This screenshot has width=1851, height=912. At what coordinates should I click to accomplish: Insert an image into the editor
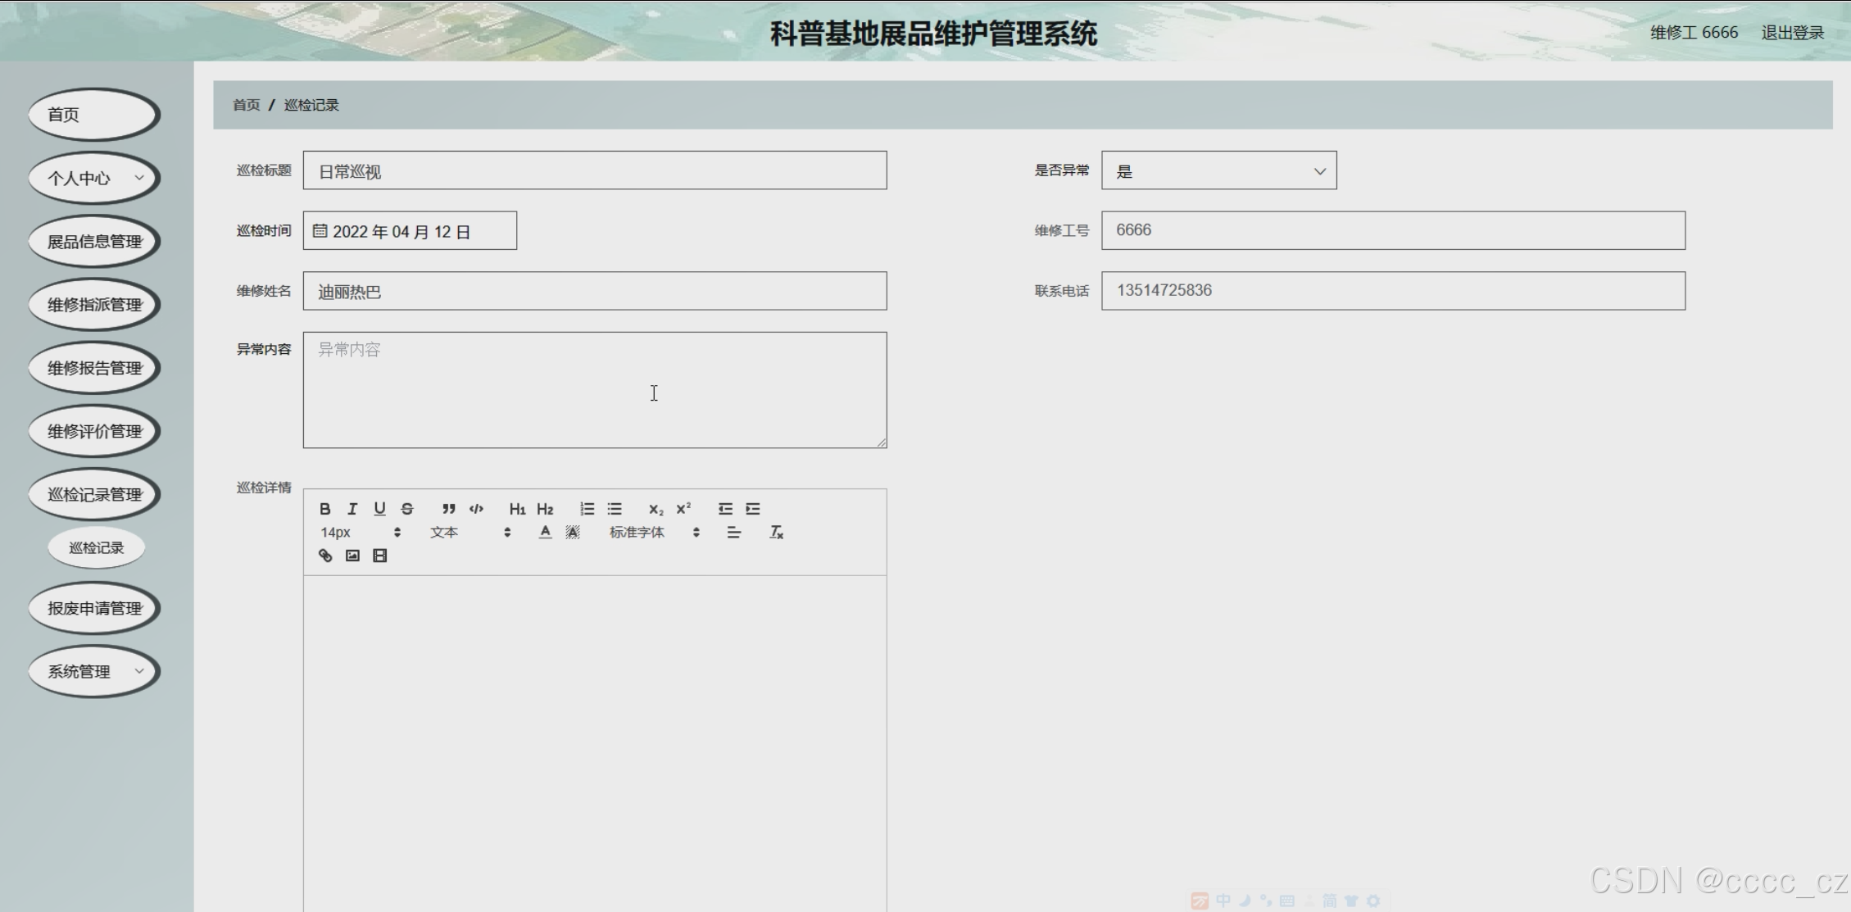pyautogui.click(x=352, y=556)
